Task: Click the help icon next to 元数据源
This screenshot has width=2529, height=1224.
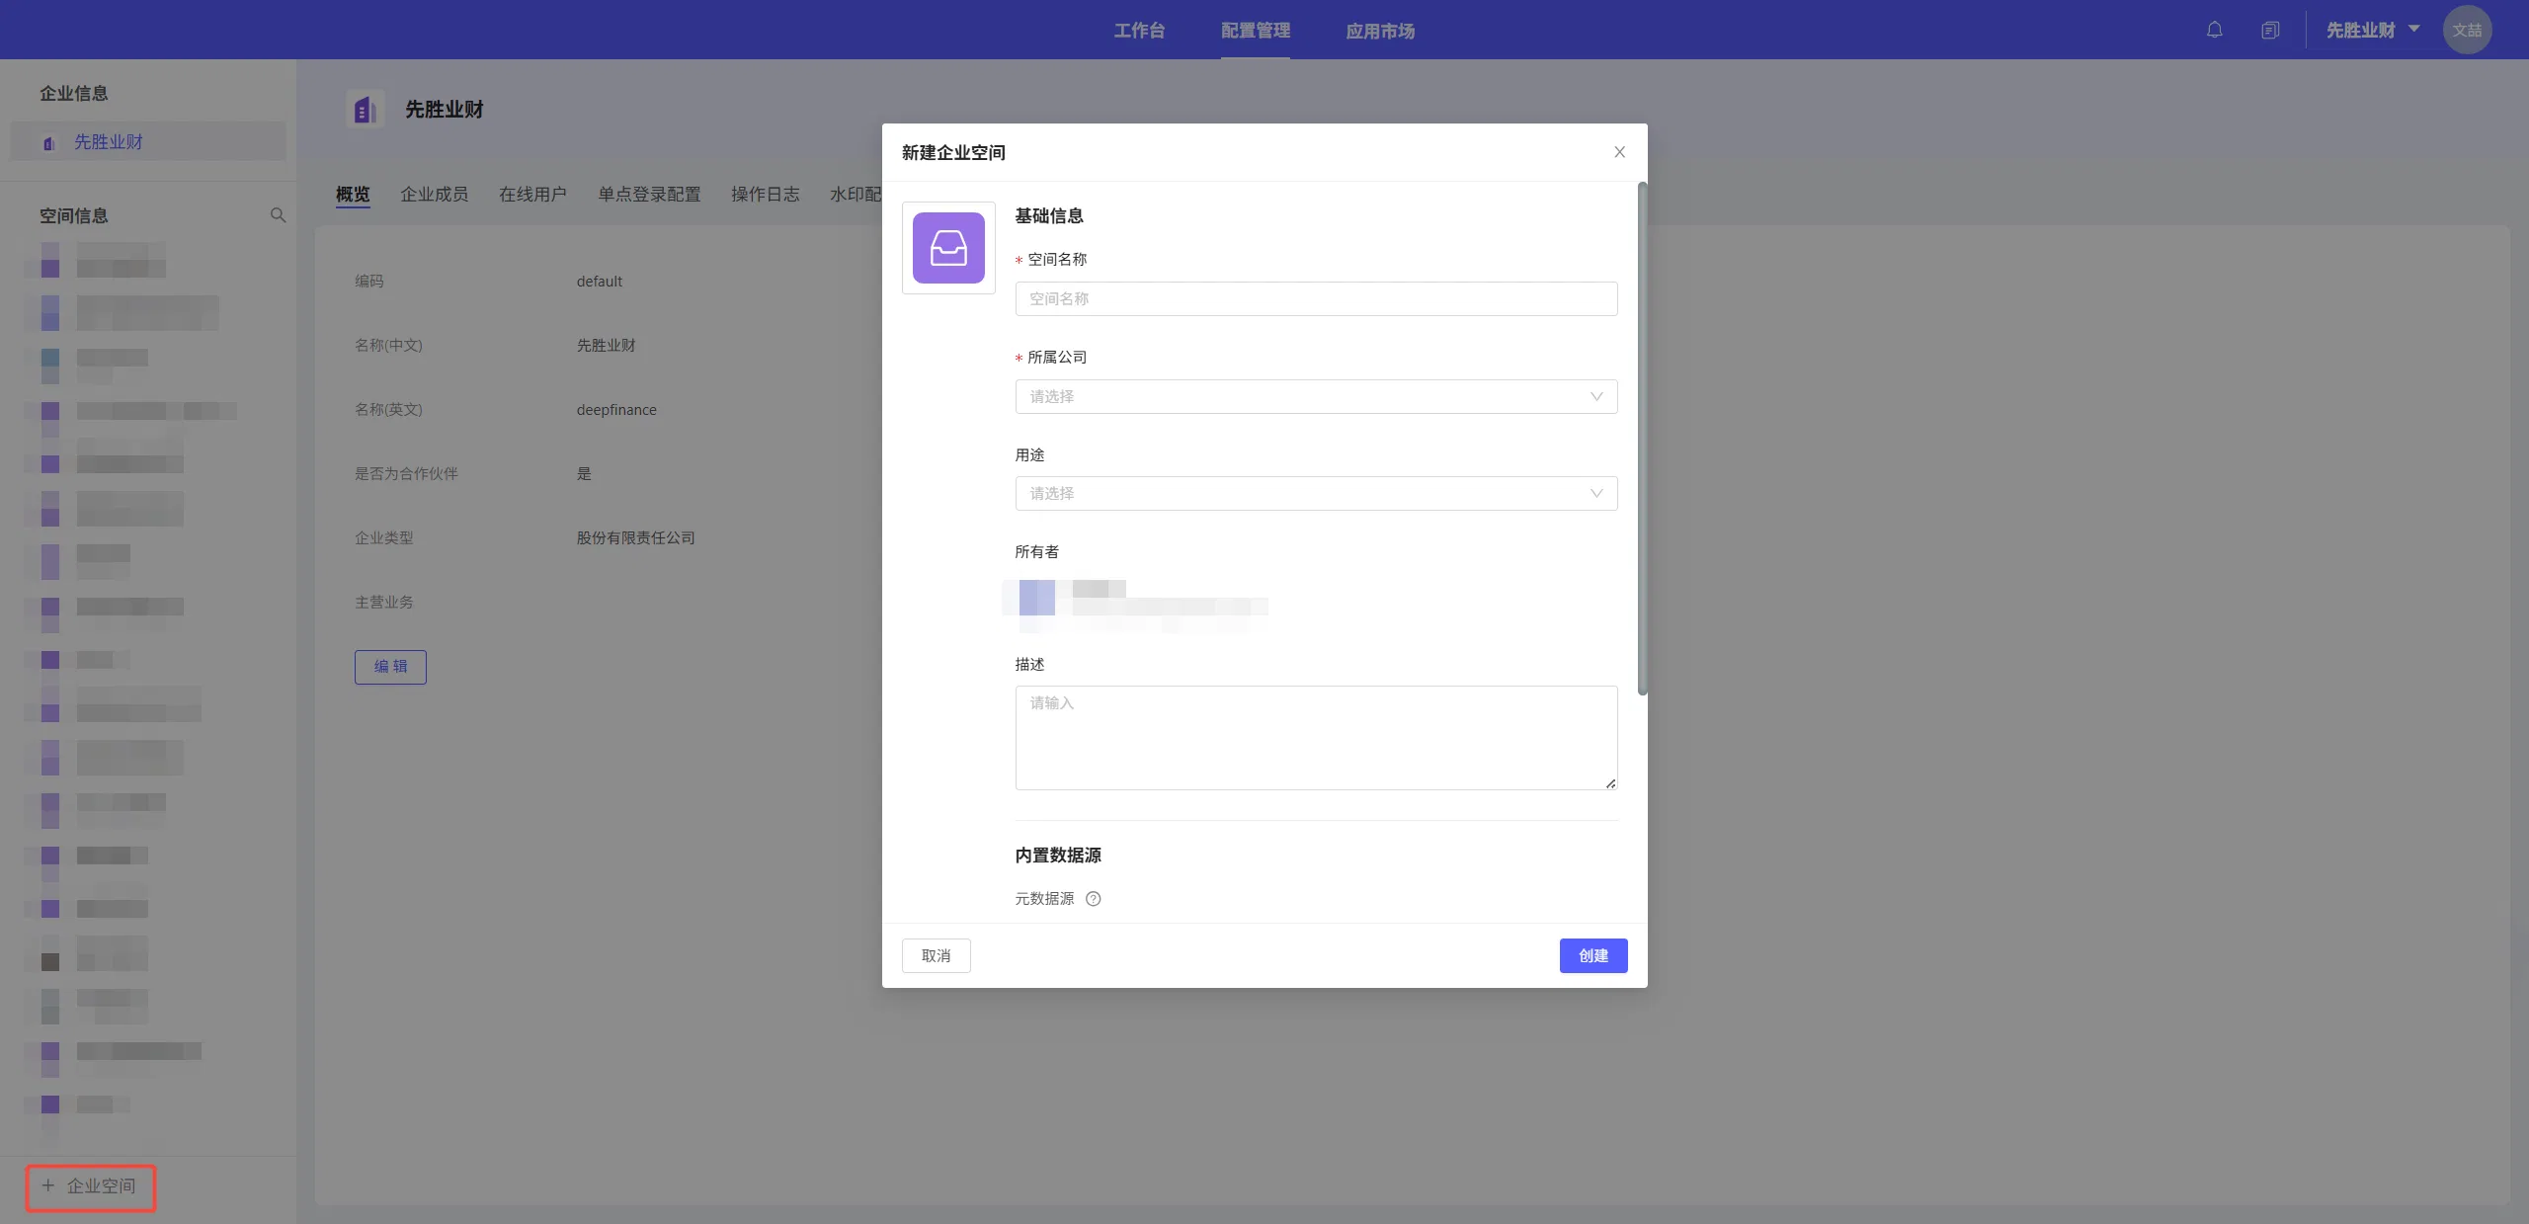Action: click(1094, 899)
